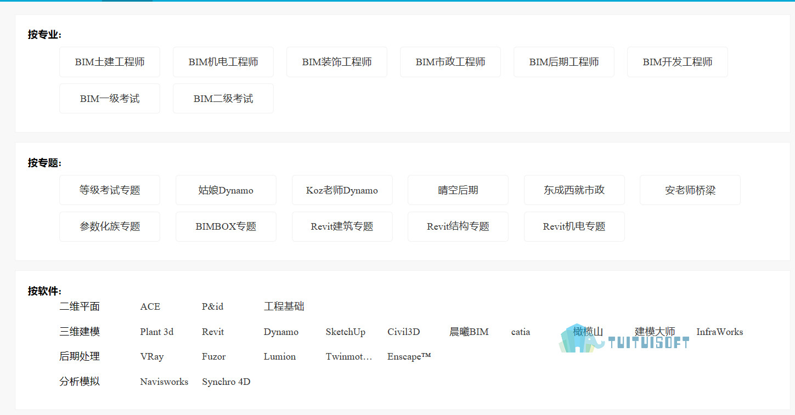The width and height of the screenshot is (795, 415).
Task: Click the P&id software link
Action: pyautogui.click(x=213, y=306)
